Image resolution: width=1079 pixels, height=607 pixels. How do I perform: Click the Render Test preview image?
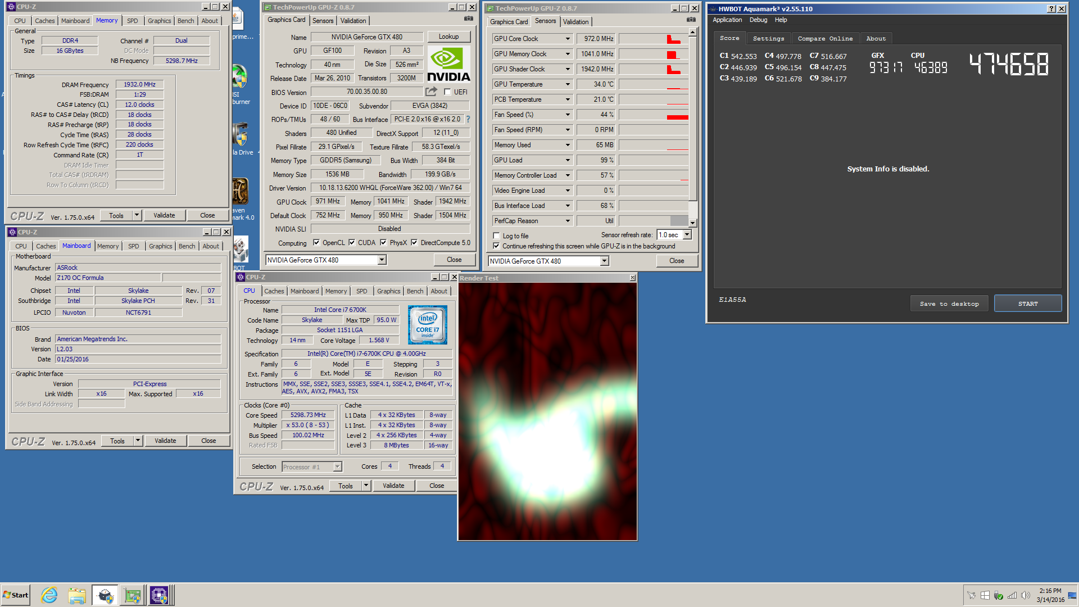(x=547, y=411)
